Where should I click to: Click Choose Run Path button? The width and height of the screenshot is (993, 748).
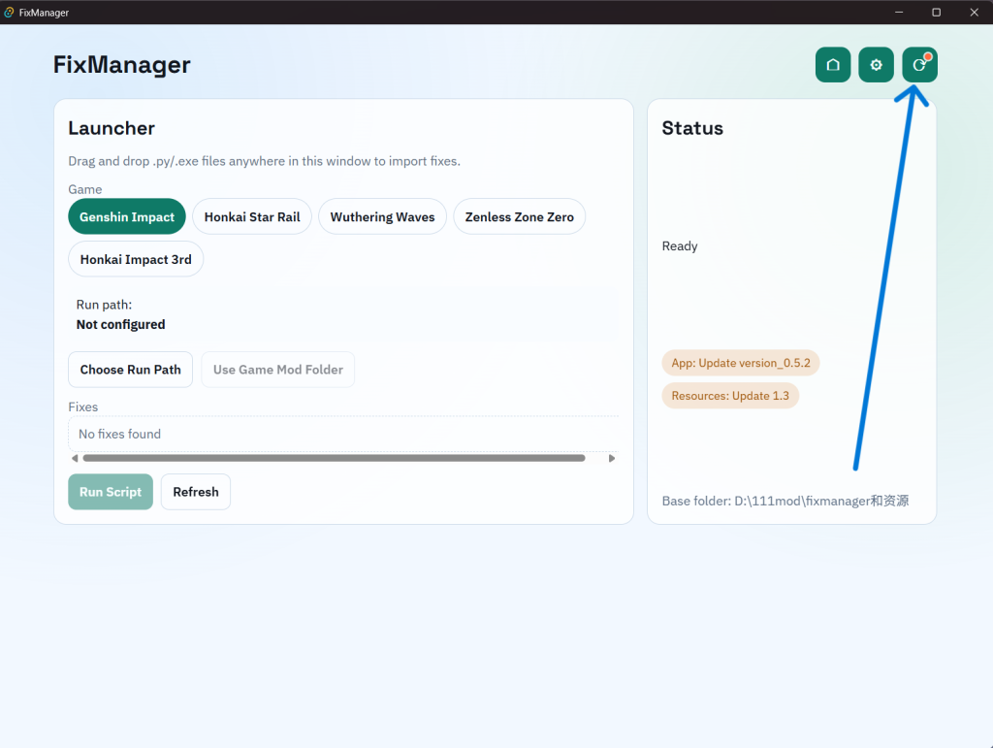point(131,370)
